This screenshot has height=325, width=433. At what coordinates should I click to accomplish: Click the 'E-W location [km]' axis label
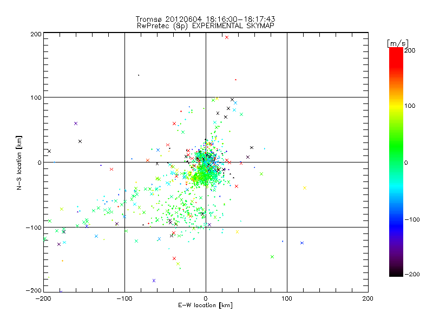coord(205,305)
